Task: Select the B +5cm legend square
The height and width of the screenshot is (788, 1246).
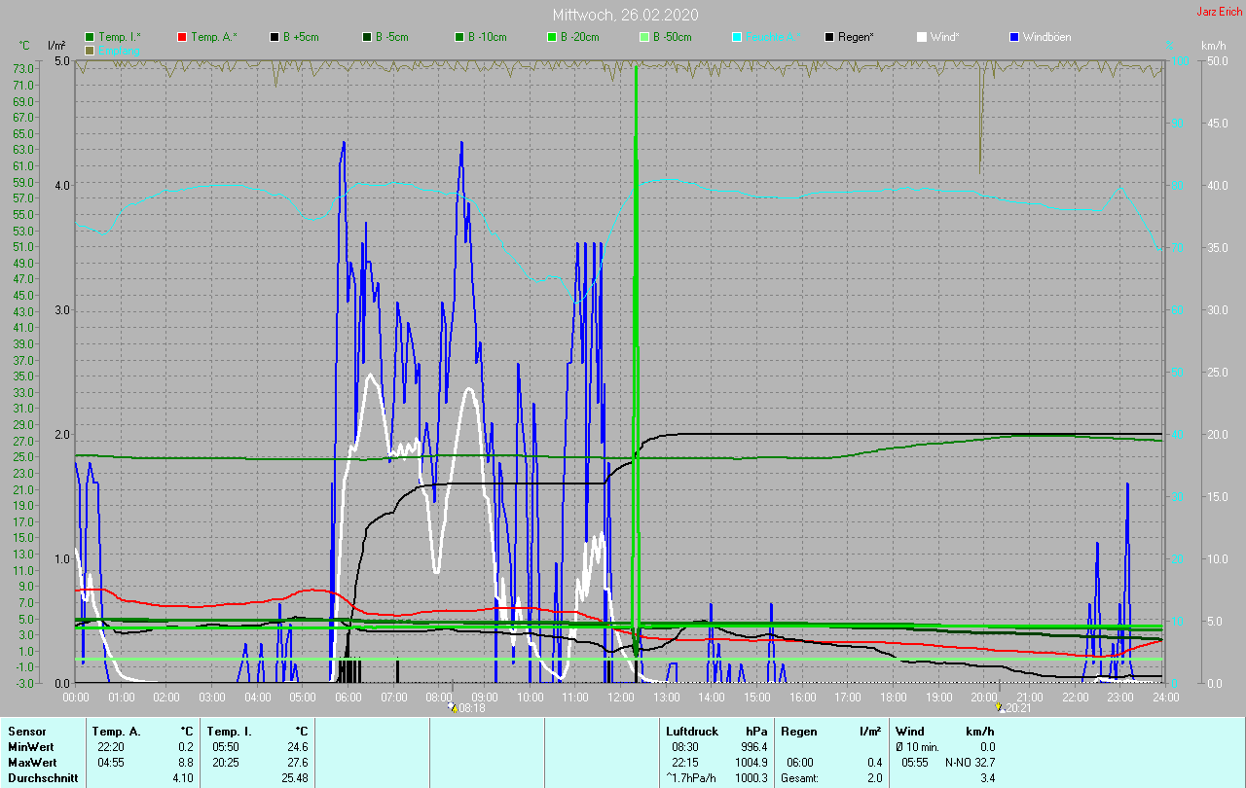Action: click(x=275, y=37)
